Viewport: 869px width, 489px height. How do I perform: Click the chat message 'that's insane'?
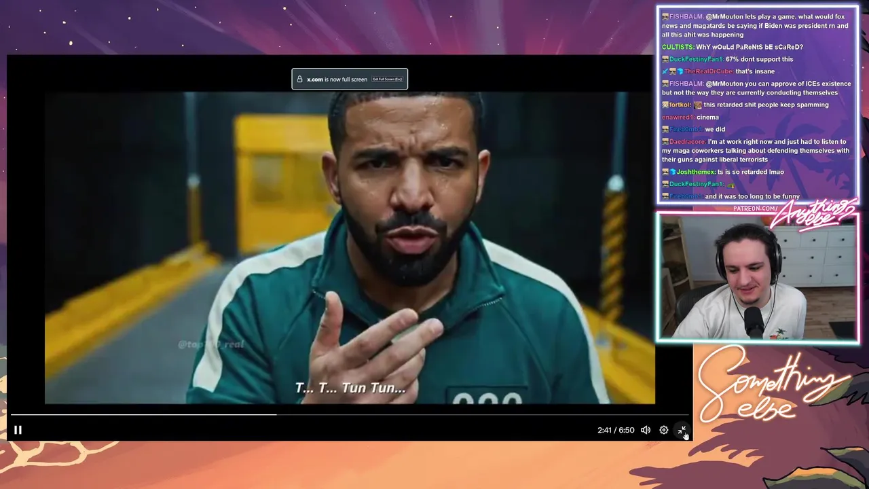[755, 71]
